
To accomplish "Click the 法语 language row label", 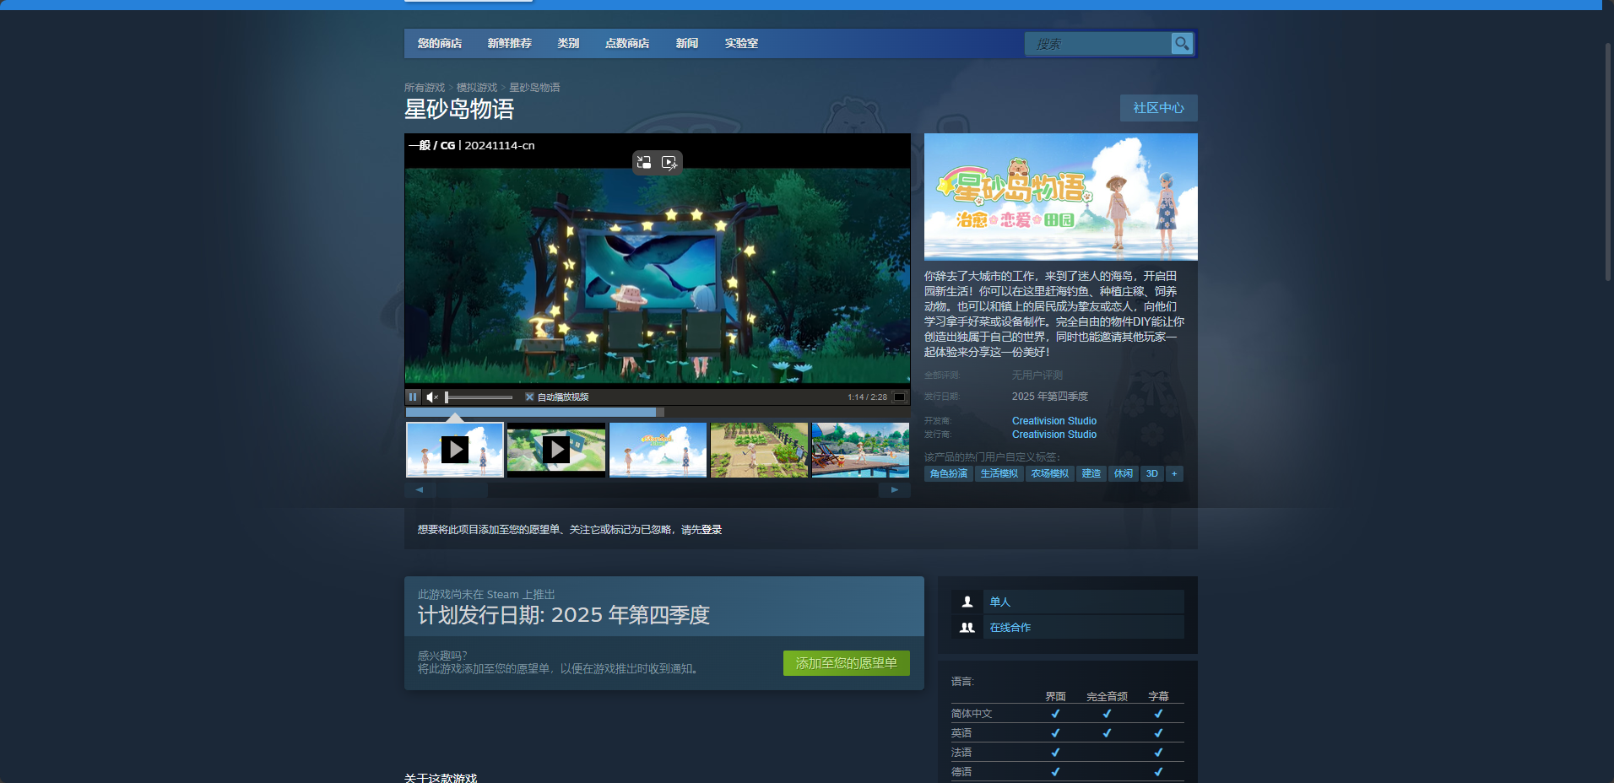I will pos(961,753).
